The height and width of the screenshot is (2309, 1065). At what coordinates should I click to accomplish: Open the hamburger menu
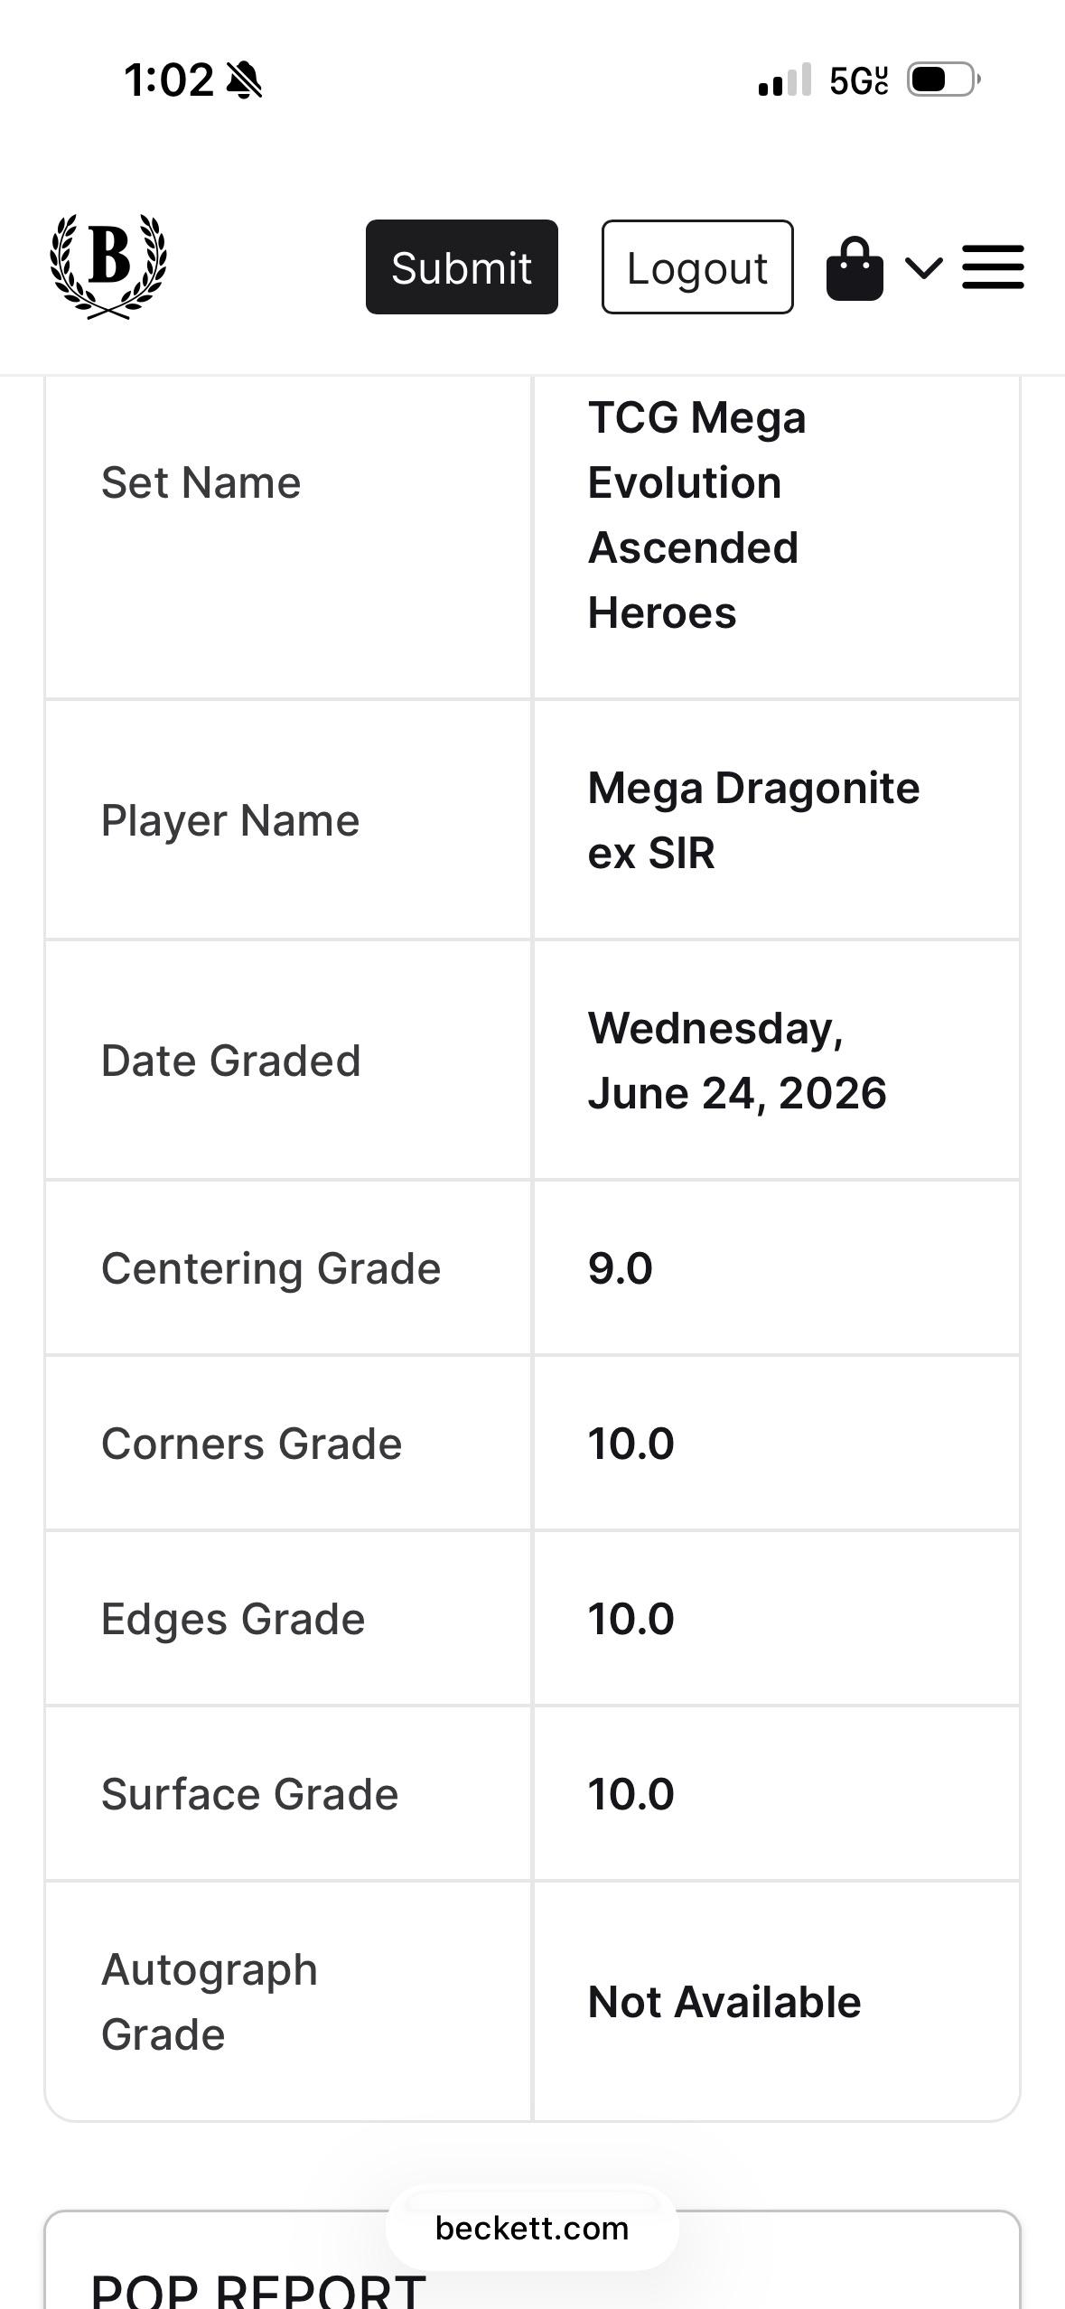tap(993, 267)
